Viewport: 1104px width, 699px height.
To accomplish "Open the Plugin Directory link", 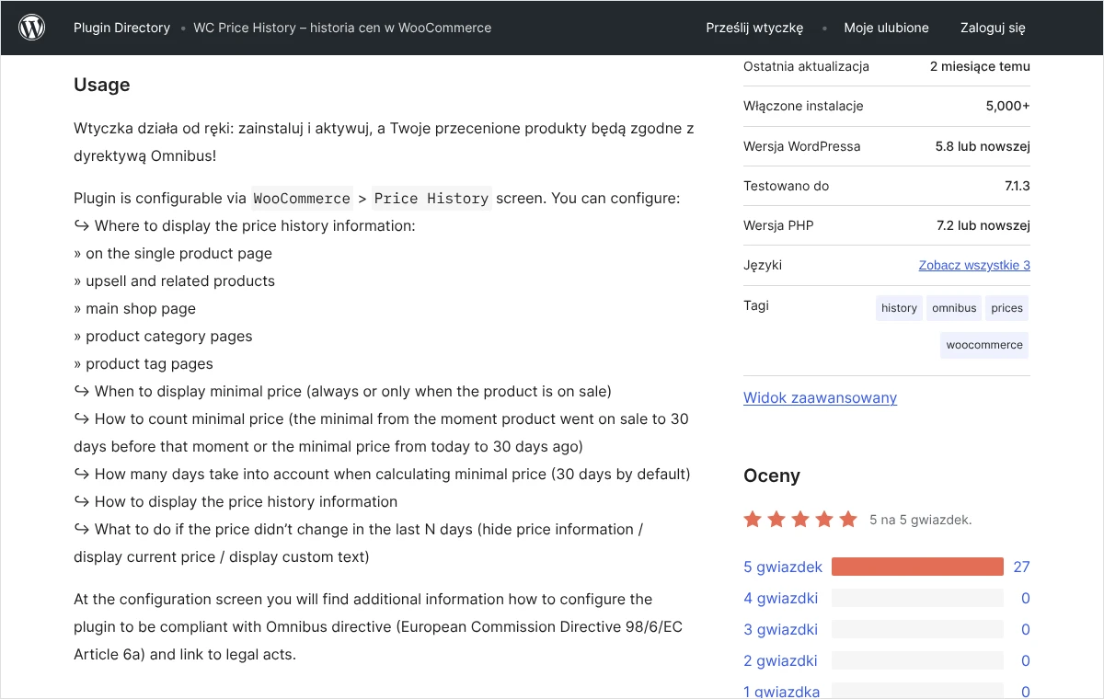I will [121, 28].
